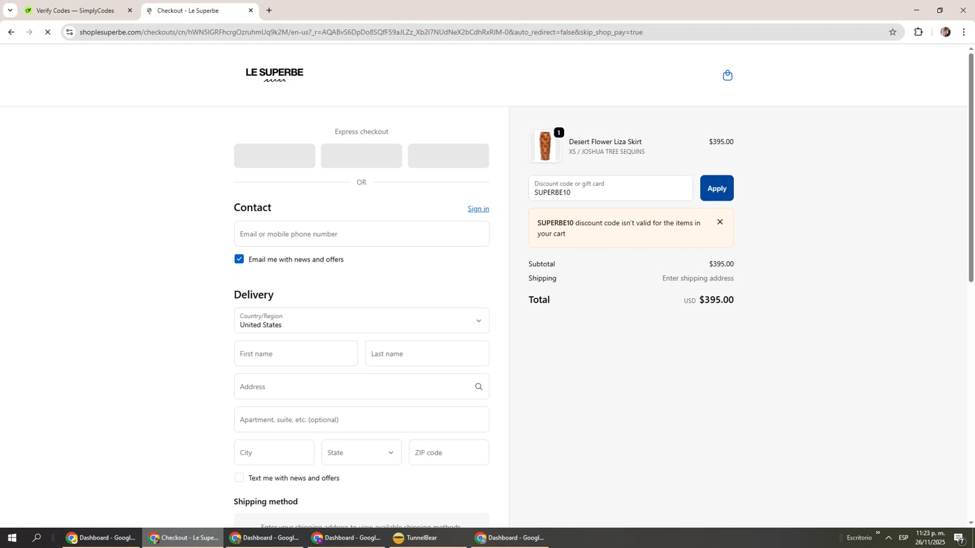975x548 pixels.
Task: Click Enter shipping address text
Action: pyautogui.click(x=698, y=278)
